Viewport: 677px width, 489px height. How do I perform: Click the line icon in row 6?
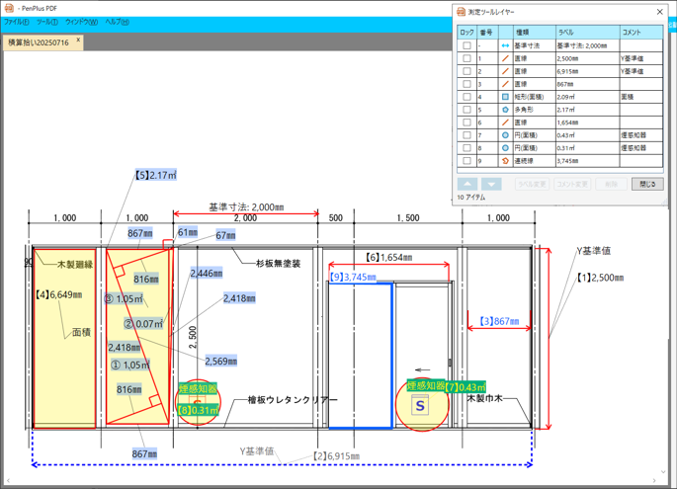[505, 122]
